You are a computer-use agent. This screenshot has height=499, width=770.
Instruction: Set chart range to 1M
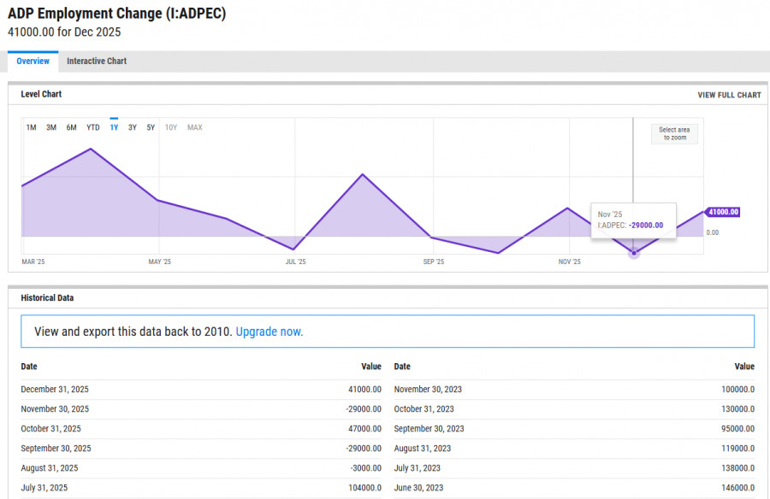31,127
